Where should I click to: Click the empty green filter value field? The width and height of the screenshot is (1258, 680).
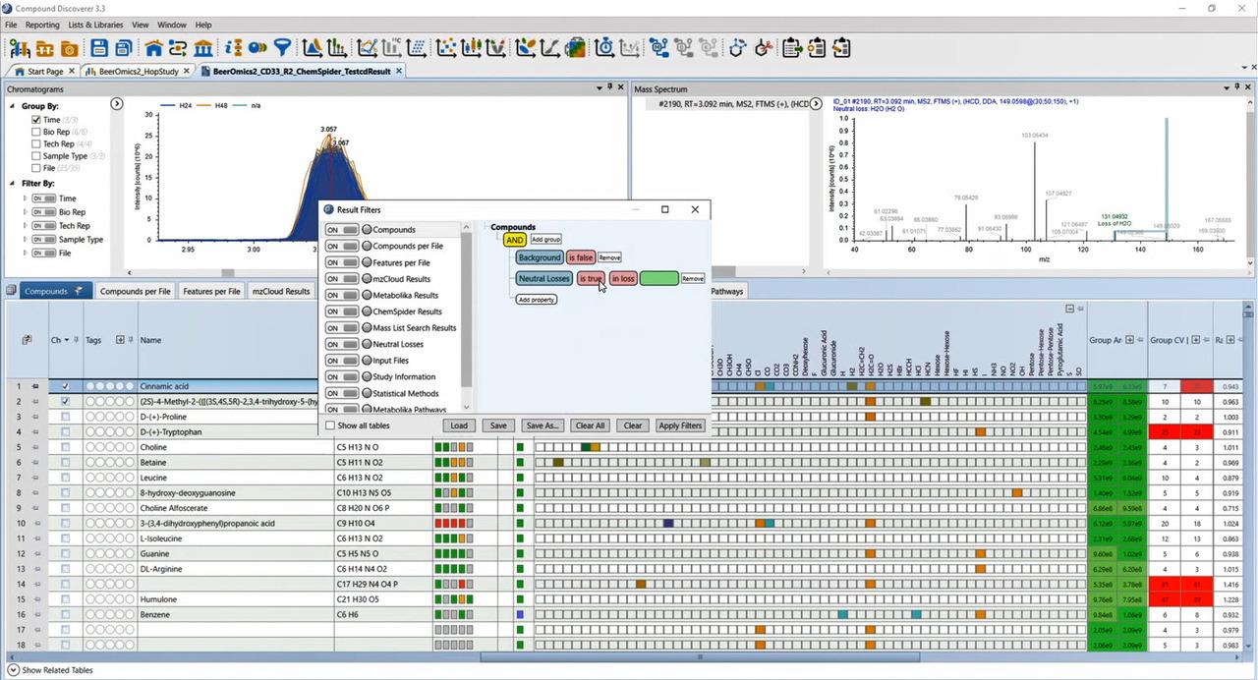(x=658, y=278)
